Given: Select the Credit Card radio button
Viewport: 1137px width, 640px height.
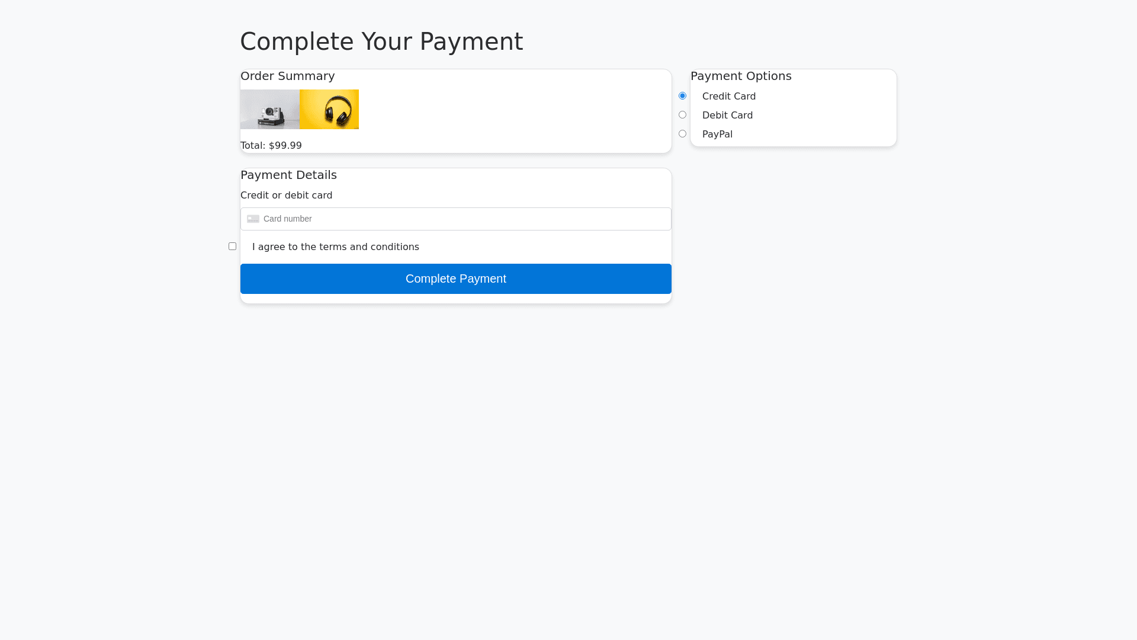Looking at the screenshot, I should (683, 96).
